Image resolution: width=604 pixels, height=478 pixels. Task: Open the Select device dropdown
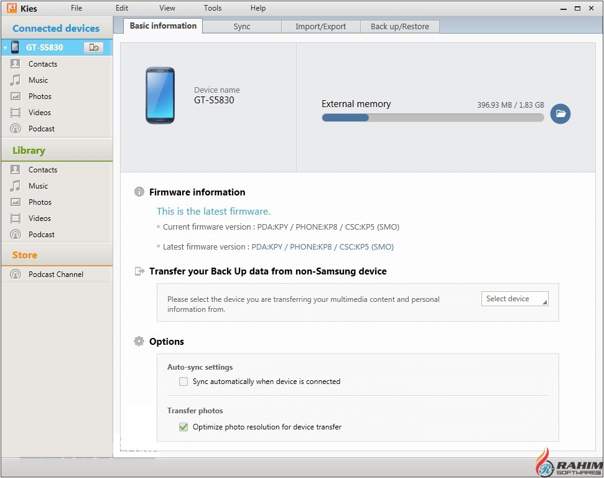click(x=514, y=299)
